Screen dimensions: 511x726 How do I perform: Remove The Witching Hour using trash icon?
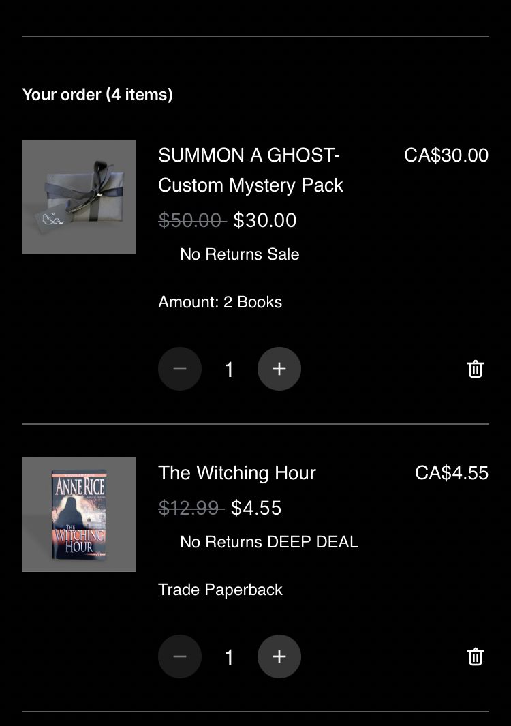pyautogui.click(x=476, y=656)
